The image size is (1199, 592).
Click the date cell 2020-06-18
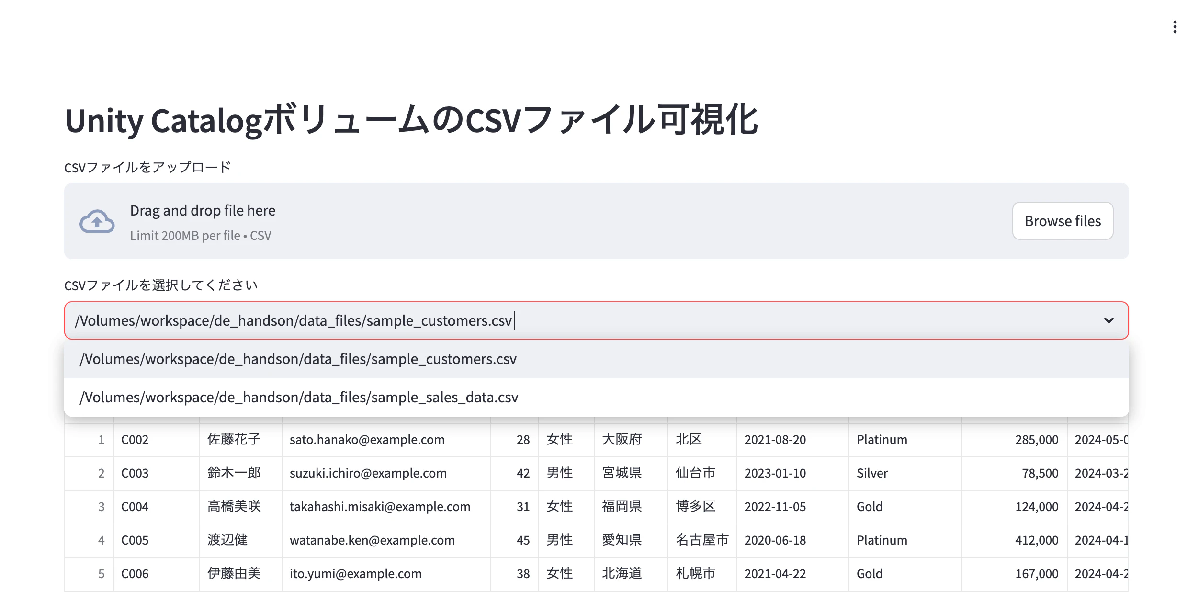tap(793, 540)
